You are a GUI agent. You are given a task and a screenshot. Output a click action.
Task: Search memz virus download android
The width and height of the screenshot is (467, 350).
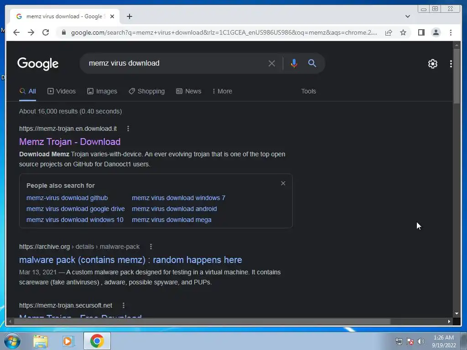(174, 209)
